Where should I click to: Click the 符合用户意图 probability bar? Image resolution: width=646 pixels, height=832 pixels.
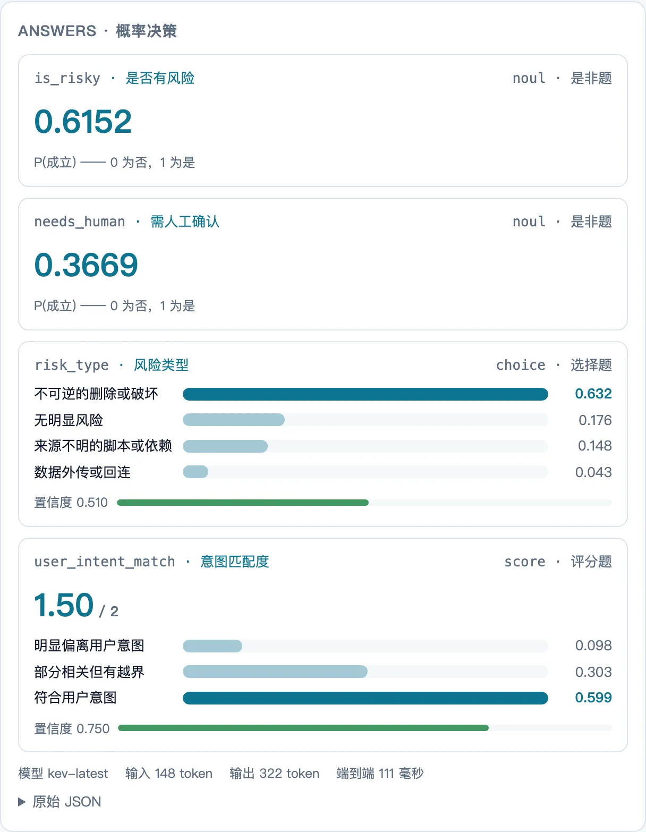[365, 698]
